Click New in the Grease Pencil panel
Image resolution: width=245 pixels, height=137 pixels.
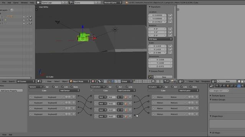coord(163,77)
